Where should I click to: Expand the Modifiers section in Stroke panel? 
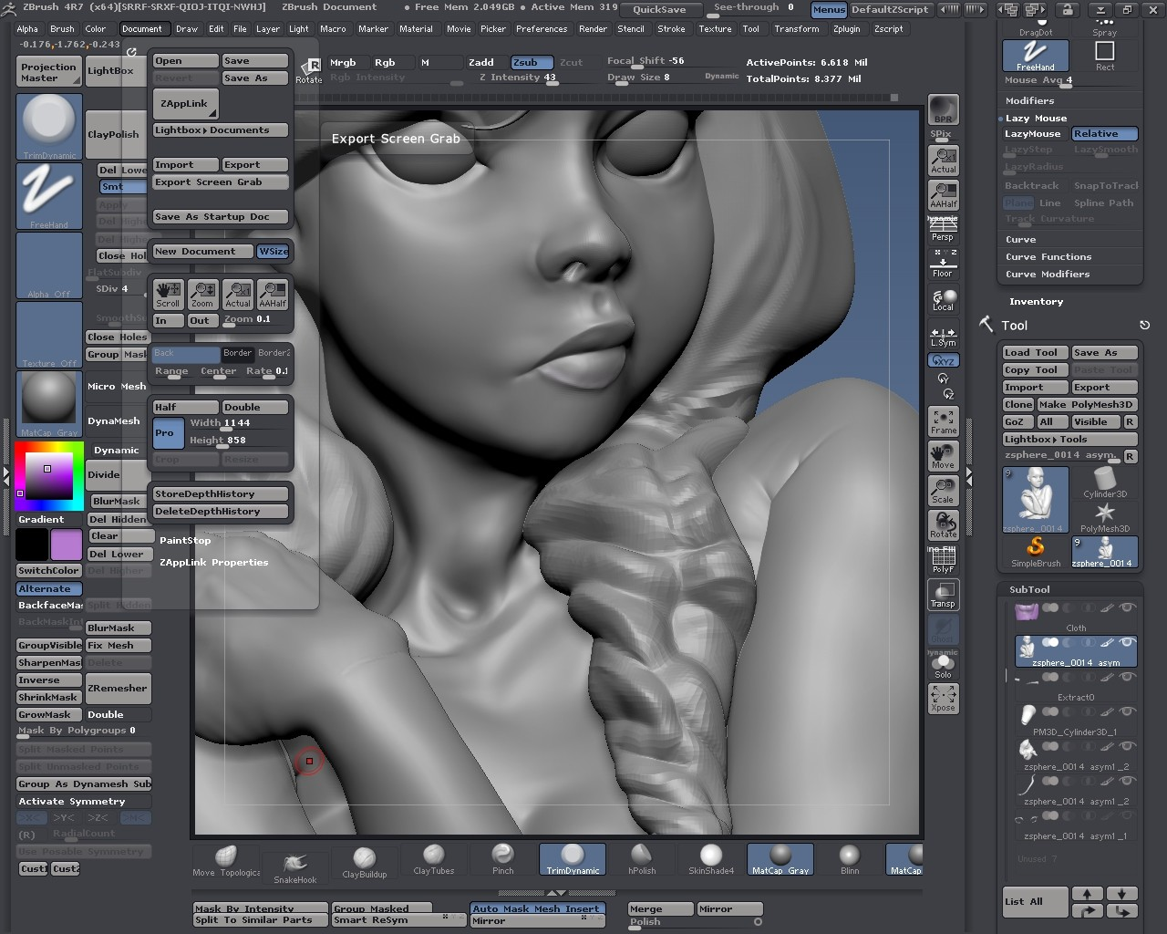coord(1029,101)
